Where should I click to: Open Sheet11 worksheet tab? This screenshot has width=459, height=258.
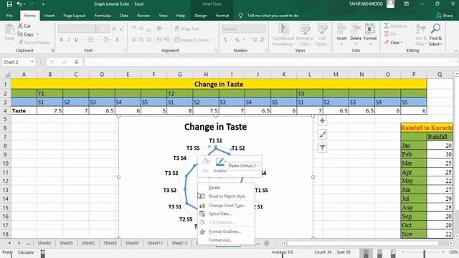point(155,243)
